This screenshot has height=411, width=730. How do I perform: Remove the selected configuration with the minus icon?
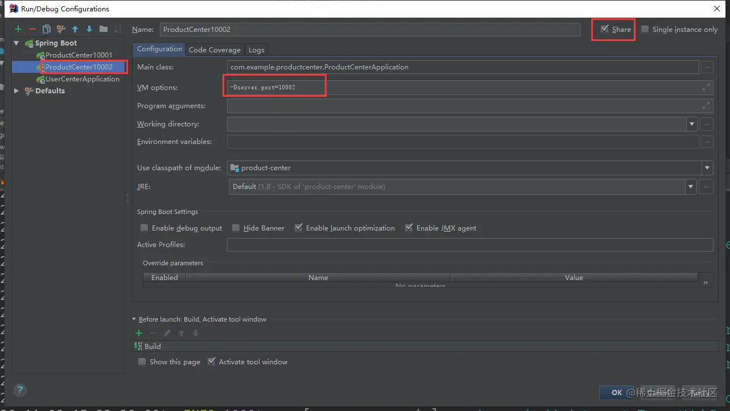(32, 29)
